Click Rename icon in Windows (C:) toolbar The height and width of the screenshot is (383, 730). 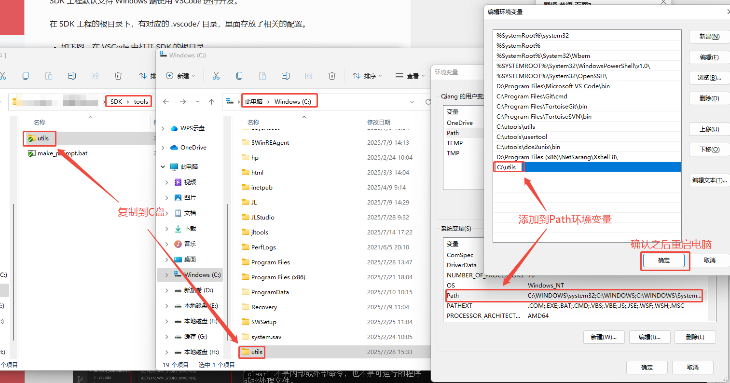pos(286,76)
